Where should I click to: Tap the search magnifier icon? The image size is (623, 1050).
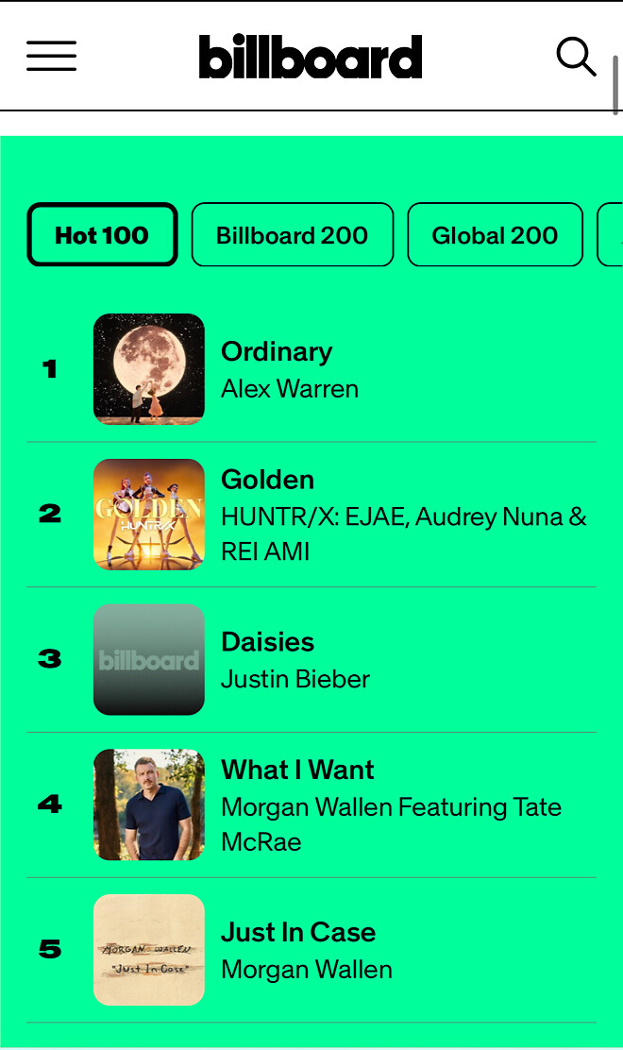click(576, 57)
